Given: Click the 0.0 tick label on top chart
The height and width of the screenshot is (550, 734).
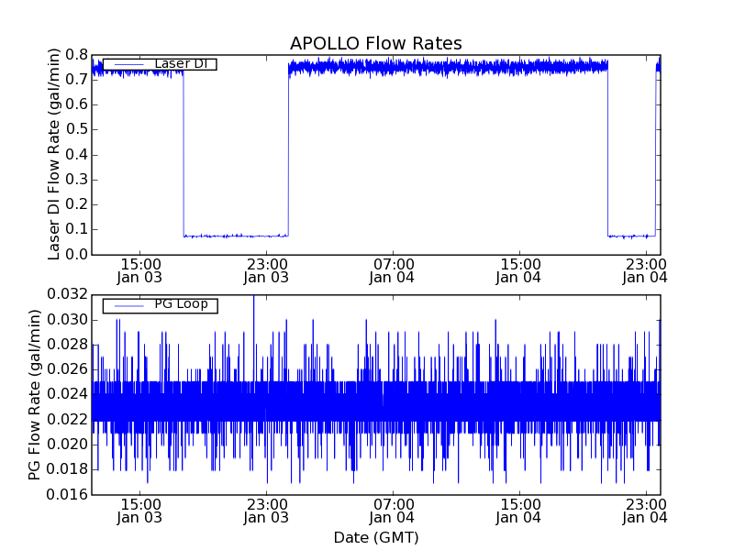Looking at the screenshot, I should [76, 255].
